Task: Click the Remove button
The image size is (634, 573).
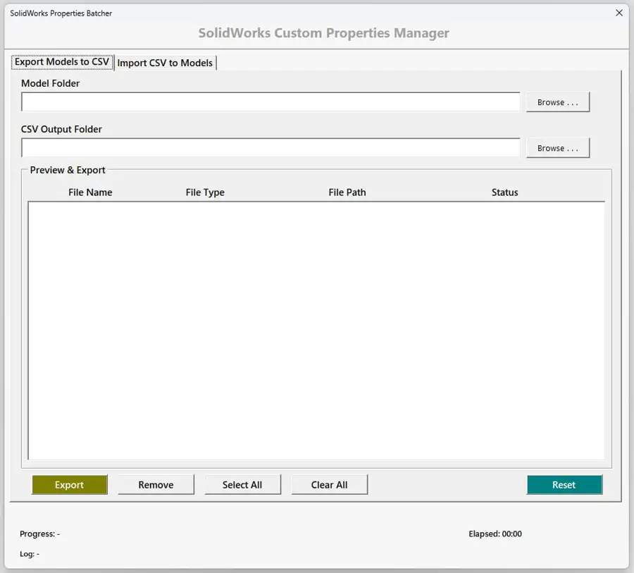Action: click(x=155, y=484)
